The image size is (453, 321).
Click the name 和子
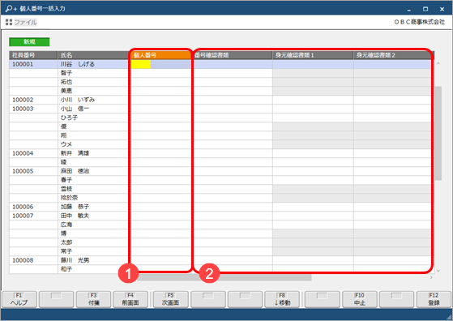tap(66, 269)
